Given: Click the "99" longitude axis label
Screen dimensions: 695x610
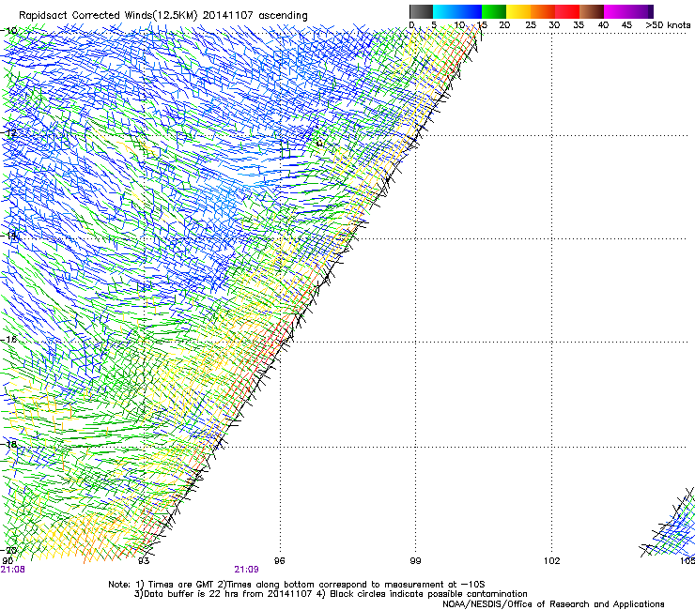Looking at the screenshot, I should (x=415, y=561).
